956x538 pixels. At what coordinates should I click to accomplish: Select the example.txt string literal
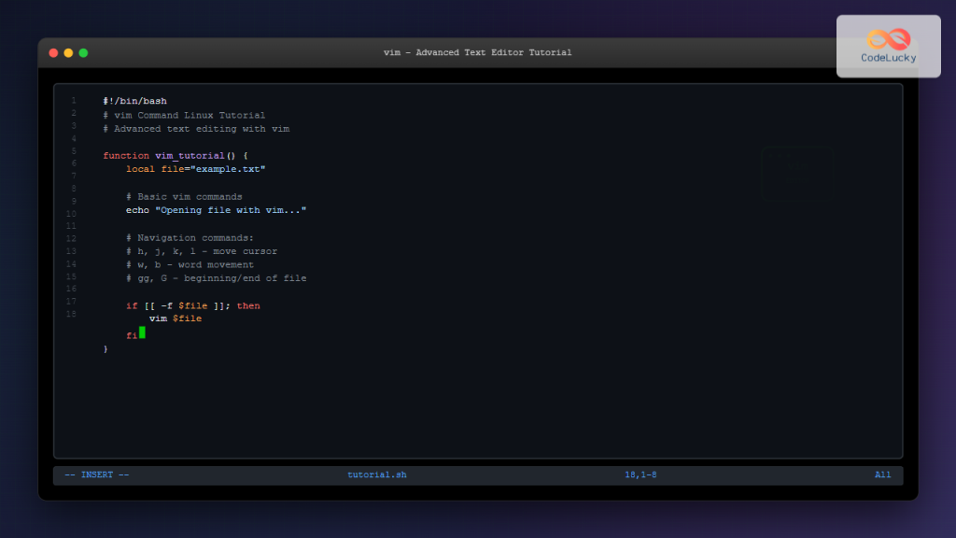[229, 169]
